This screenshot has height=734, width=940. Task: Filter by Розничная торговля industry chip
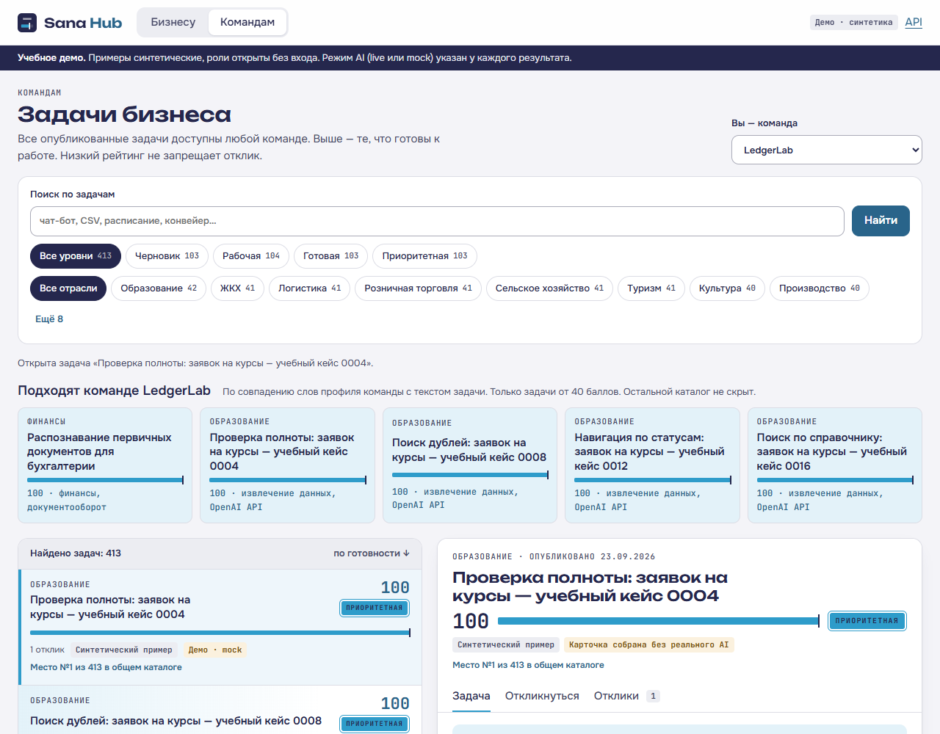click(418, 288)
